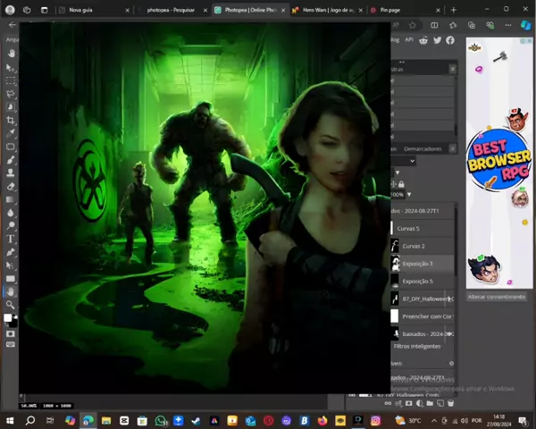Toggle Quick Mask mode icon
The image size is (536, 429).
[x=11, y=334]
